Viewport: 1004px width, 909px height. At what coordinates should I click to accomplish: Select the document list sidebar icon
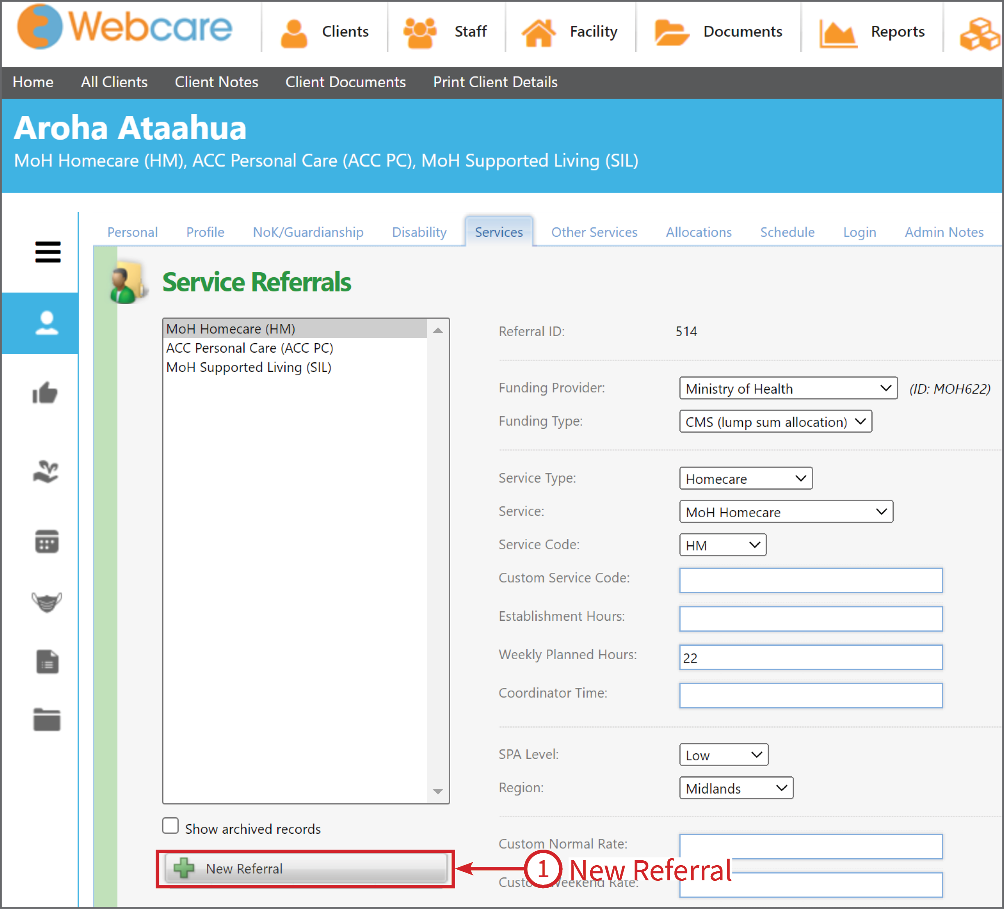[x=47, y=662]
